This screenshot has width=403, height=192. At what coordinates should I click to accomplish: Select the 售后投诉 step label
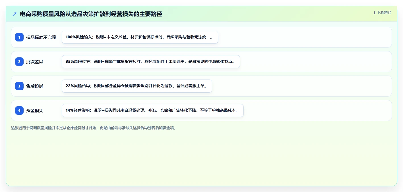[35, 86]
